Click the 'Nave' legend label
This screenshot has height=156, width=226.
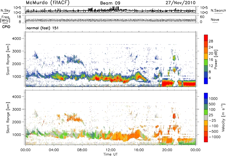[215, 20]
